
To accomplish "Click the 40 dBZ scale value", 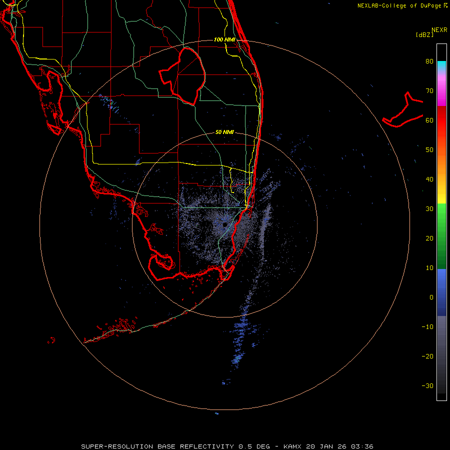I will [429, 179].
